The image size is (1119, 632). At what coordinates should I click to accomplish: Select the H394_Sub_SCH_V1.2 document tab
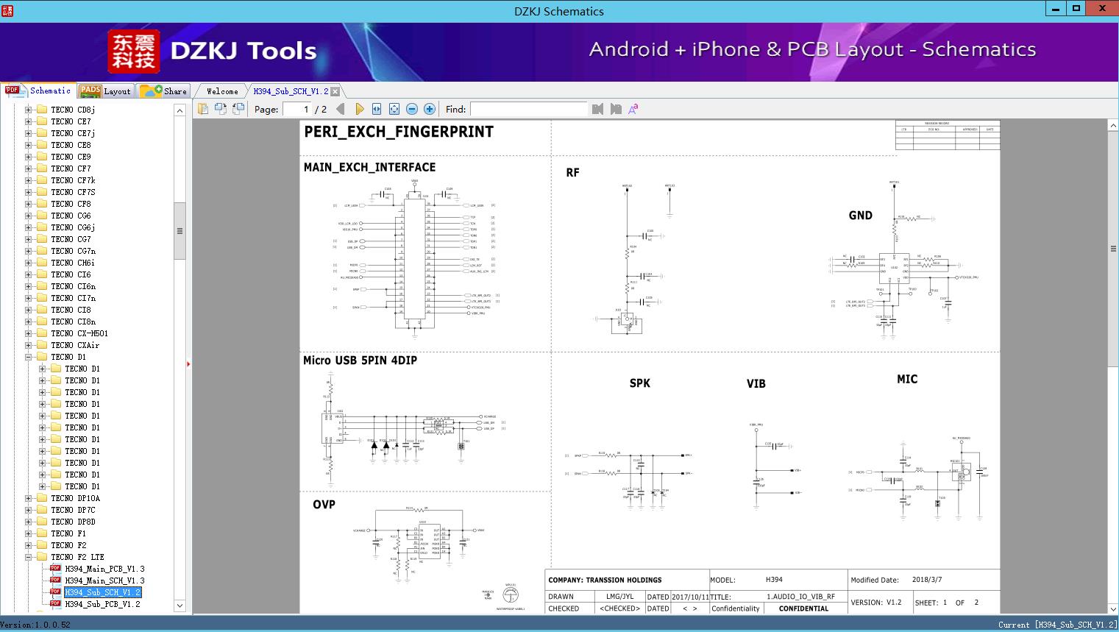pos(291,91)
